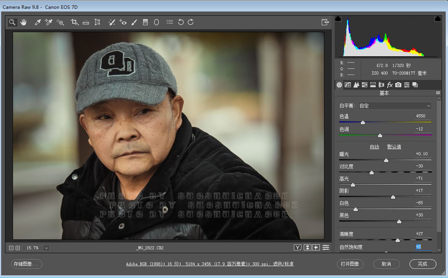Click the 色温 temperature value field

(421, 116)
